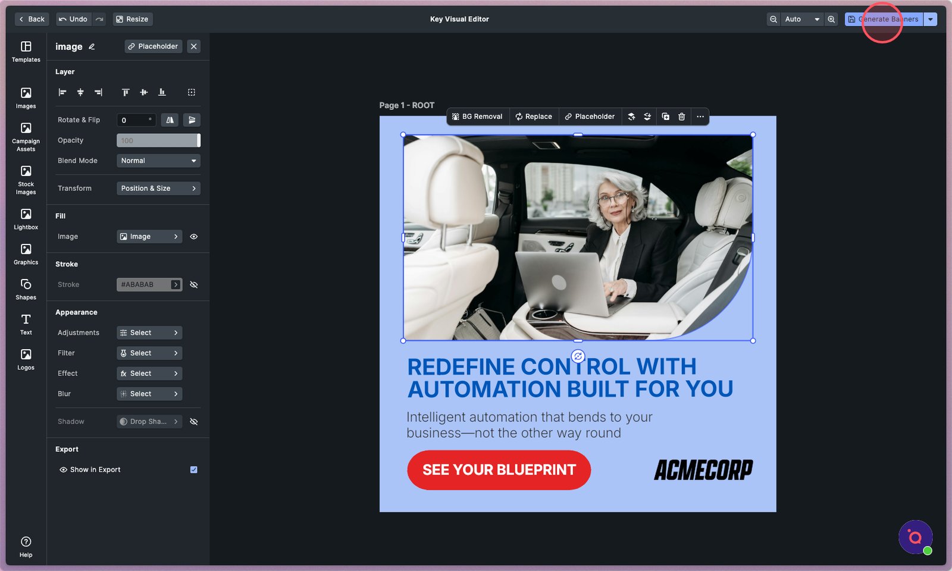952x571 pixels.
Task: Send layer backward in floating toolbar
Action: [x=647, y=117]
